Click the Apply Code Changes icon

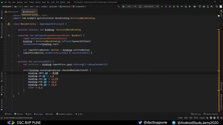[170, 7]
